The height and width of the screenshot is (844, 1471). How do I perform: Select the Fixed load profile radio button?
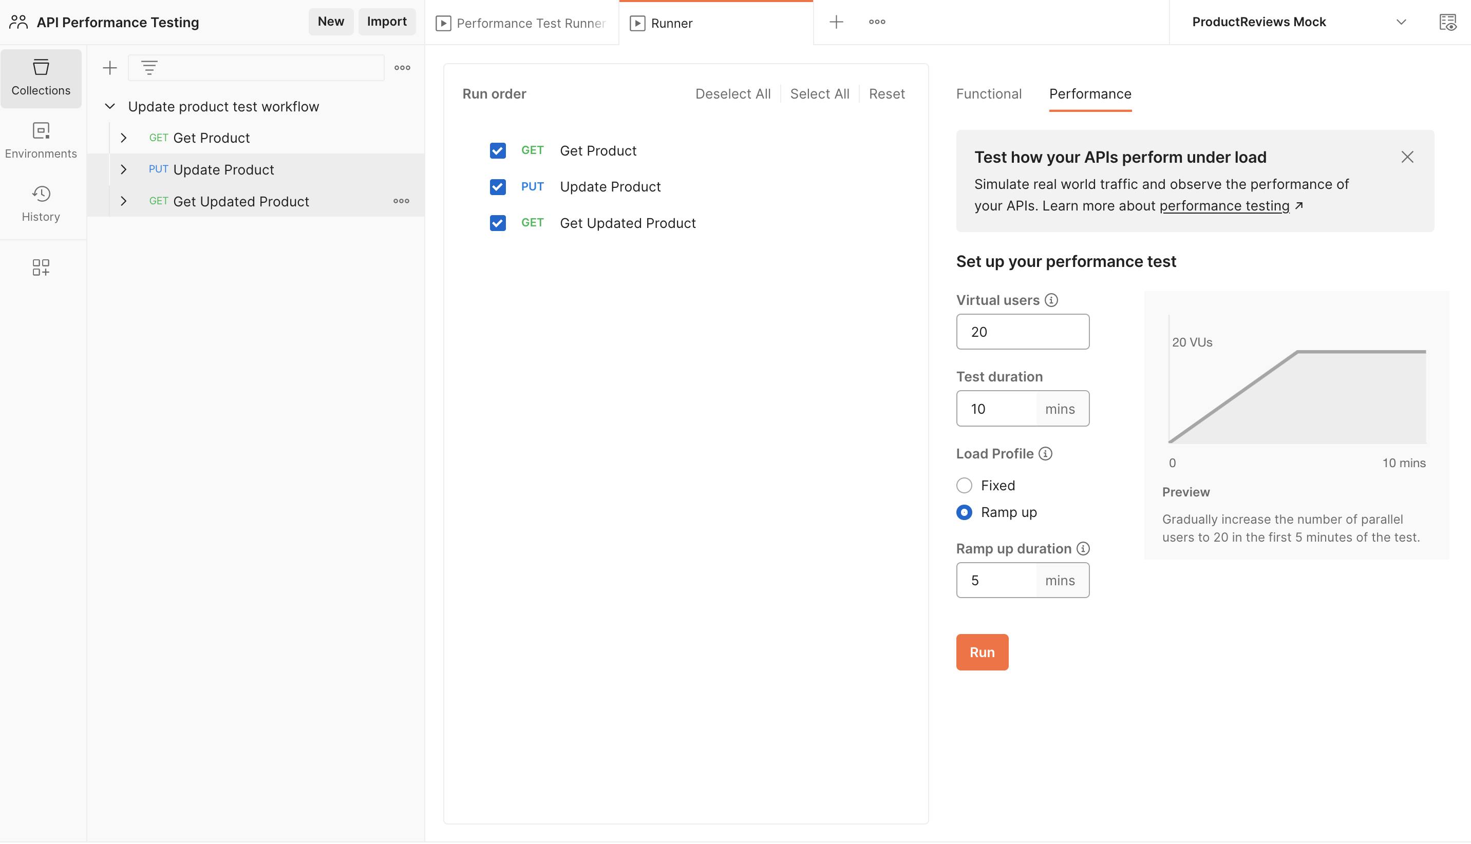[964, 485]
